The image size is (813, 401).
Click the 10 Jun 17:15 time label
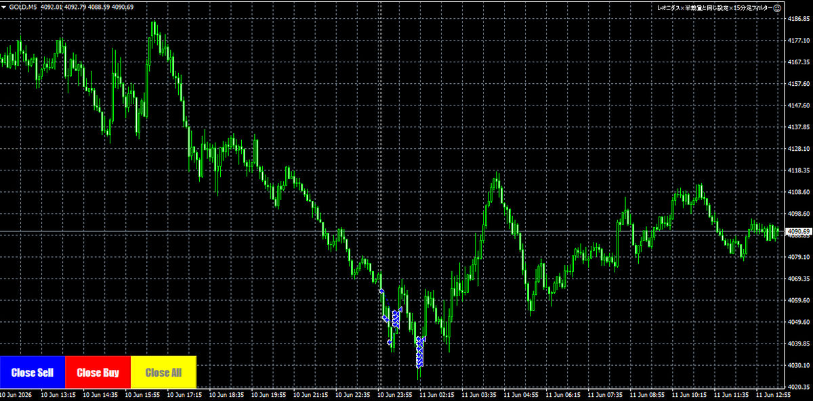pyautogui.click(x=184, y=395)
